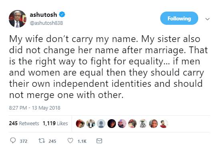Click the retweet arrows icon
The width and height of the screenshot is (223, 154).
(42, 141)
